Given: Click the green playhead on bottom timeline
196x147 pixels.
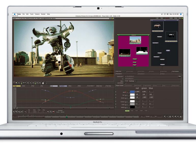Looking at the screenshot, I should coord(67,117).
